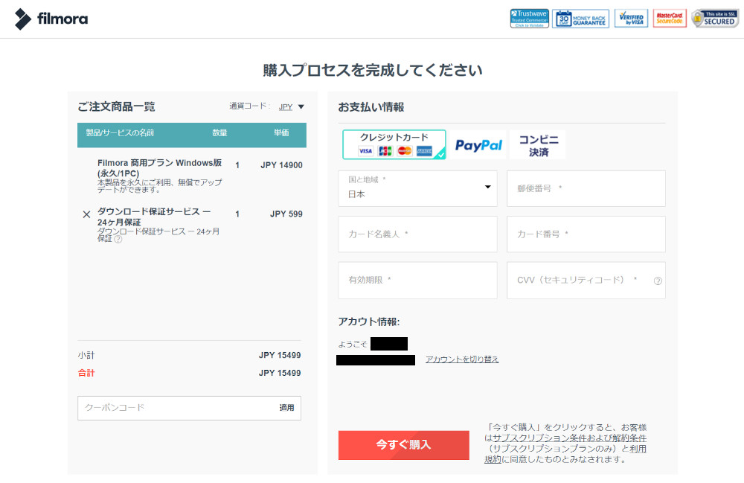Viewport: 744px width, 483px height.
Task: Click the ご注文商品一覧 heading
Action: pos(116,106)
